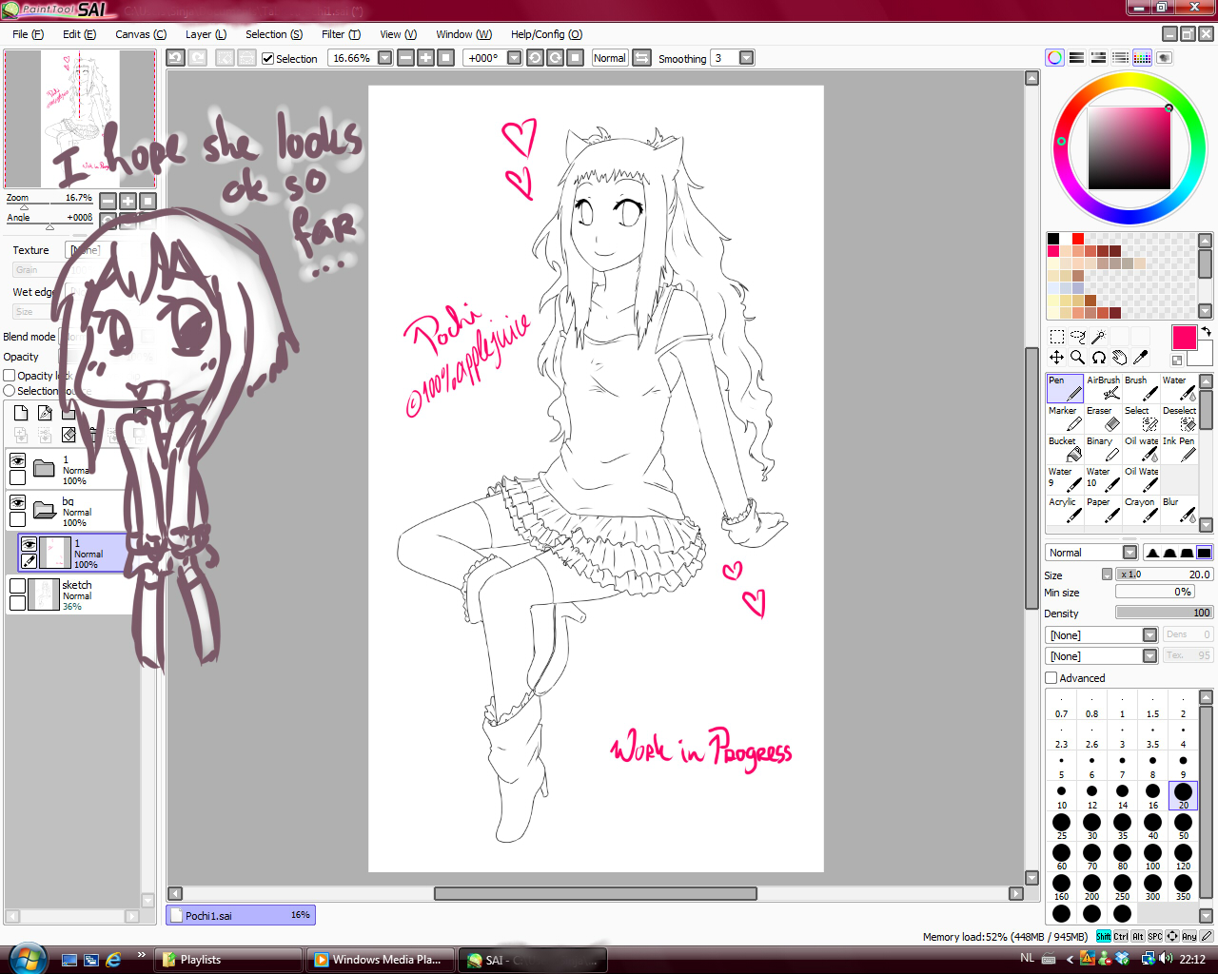
Task: Open the Smoothing level dropdown
Action: (747, 58)
